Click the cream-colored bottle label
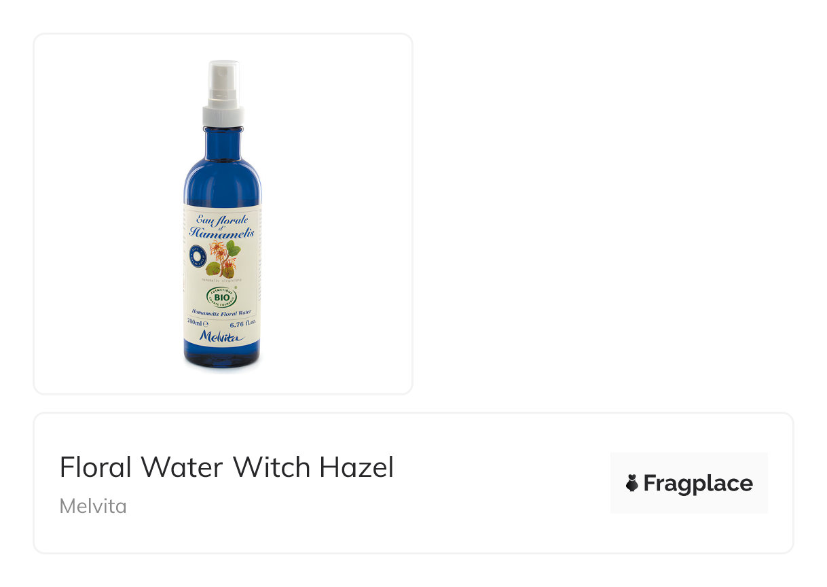Image resolution: width=827 pixels, height=587 pixels. click(x=222, y=277)
